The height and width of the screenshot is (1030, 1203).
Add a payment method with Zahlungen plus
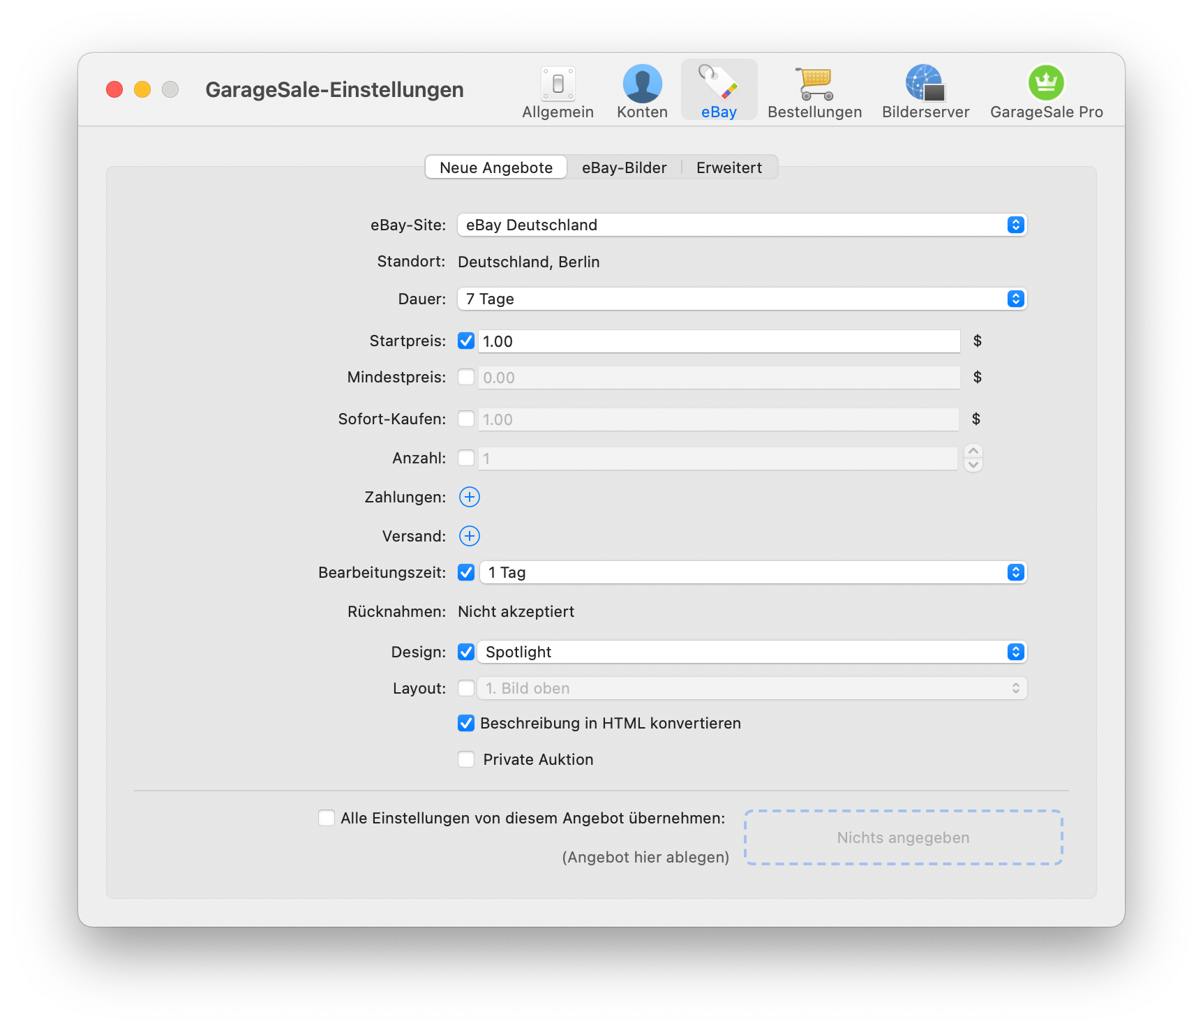point(470,497)
